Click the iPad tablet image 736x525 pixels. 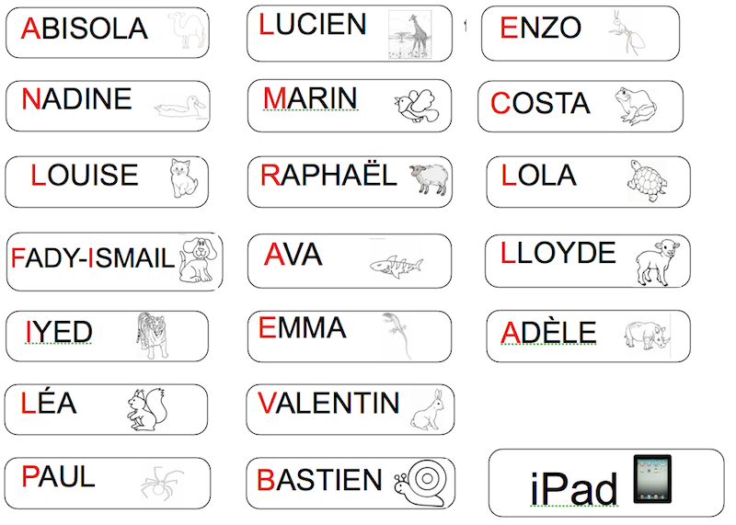pyautogui.click(x=652, y=478)
